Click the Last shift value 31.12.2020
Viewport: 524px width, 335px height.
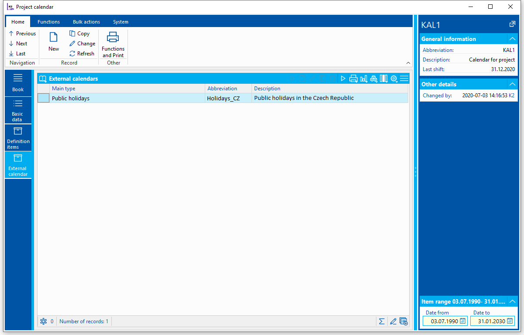pos(503,69)
